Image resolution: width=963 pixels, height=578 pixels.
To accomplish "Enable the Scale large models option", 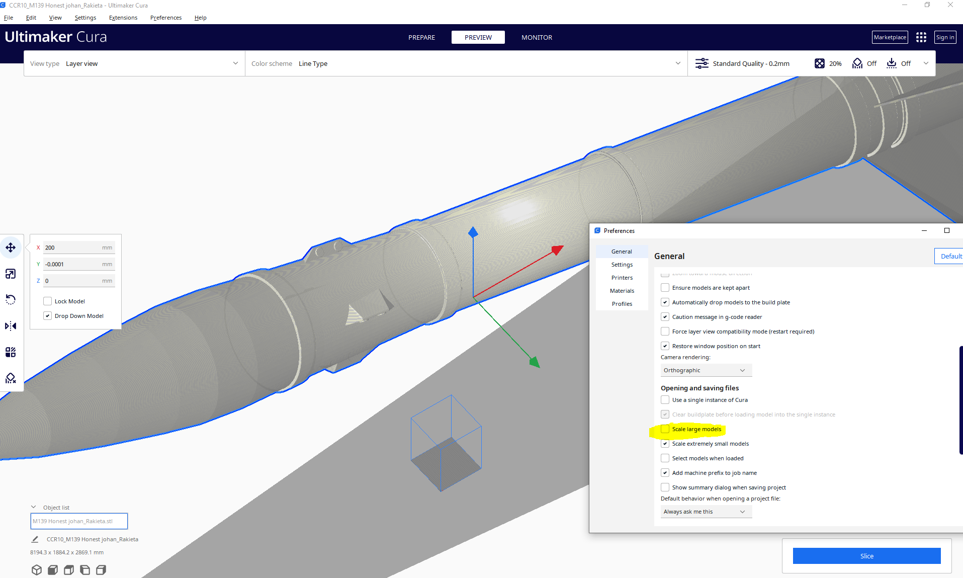I will (x=665, y=429).
